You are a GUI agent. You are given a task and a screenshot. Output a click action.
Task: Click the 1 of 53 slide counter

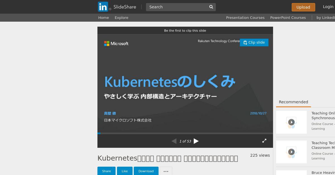[x=185, y=141]
